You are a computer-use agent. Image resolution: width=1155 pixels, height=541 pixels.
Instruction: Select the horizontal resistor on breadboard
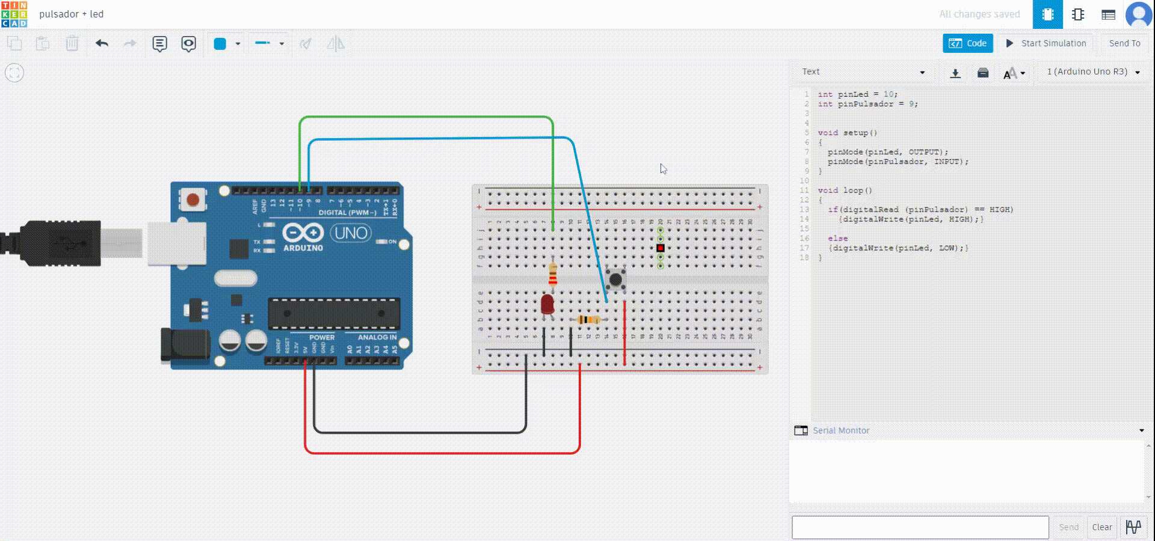coord(588,320)
